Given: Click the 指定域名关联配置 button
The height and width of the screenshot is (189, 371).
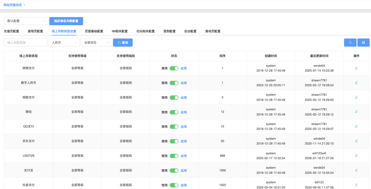Looking at the screenshot, I should 66,21.
